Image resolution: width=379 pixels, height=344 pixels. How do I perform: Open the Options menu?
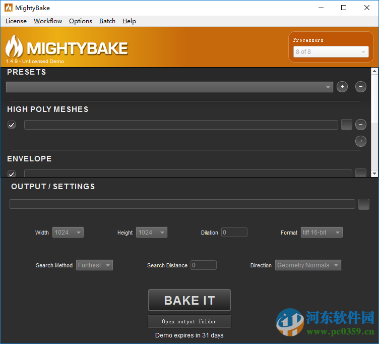coord(81,21)
